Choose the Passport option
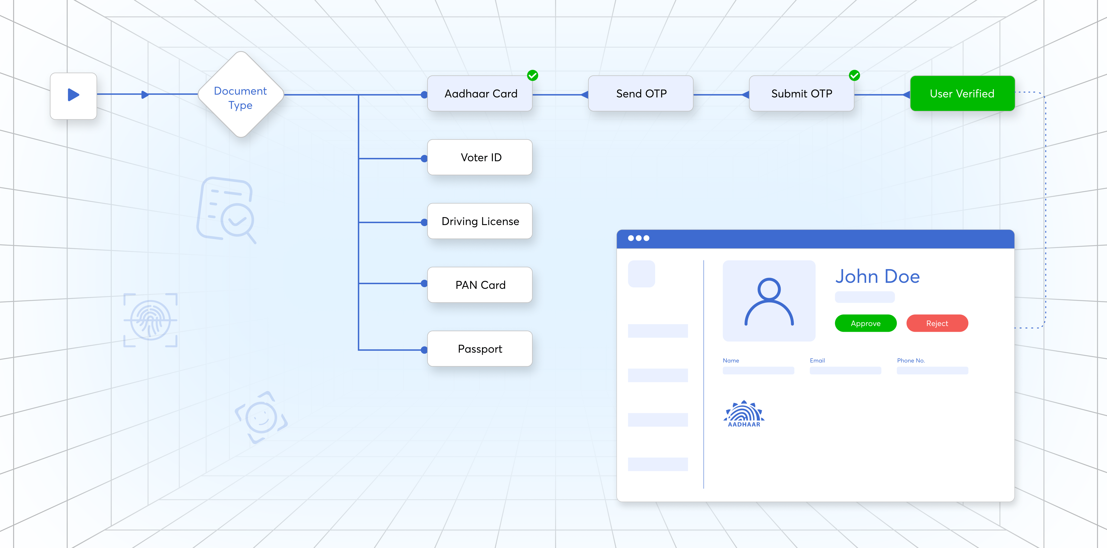The image size is (1107, 548). point(480,348)
